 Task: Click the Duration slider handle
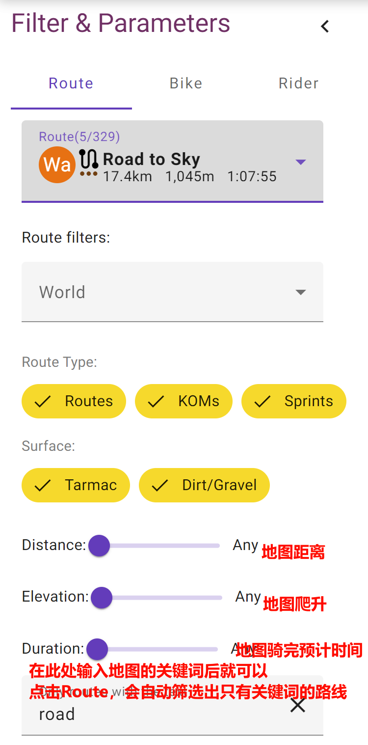click(x=97, y=649)
